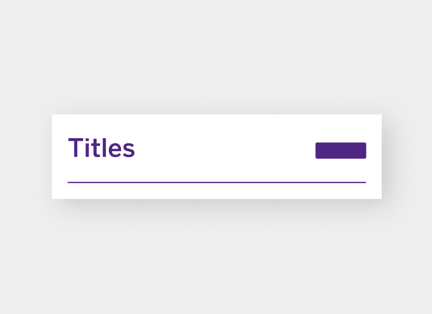Image resolution: width=432 pixels, height=314 pixels.
Task: Click the grey background above the card
Action: (216, 55)
